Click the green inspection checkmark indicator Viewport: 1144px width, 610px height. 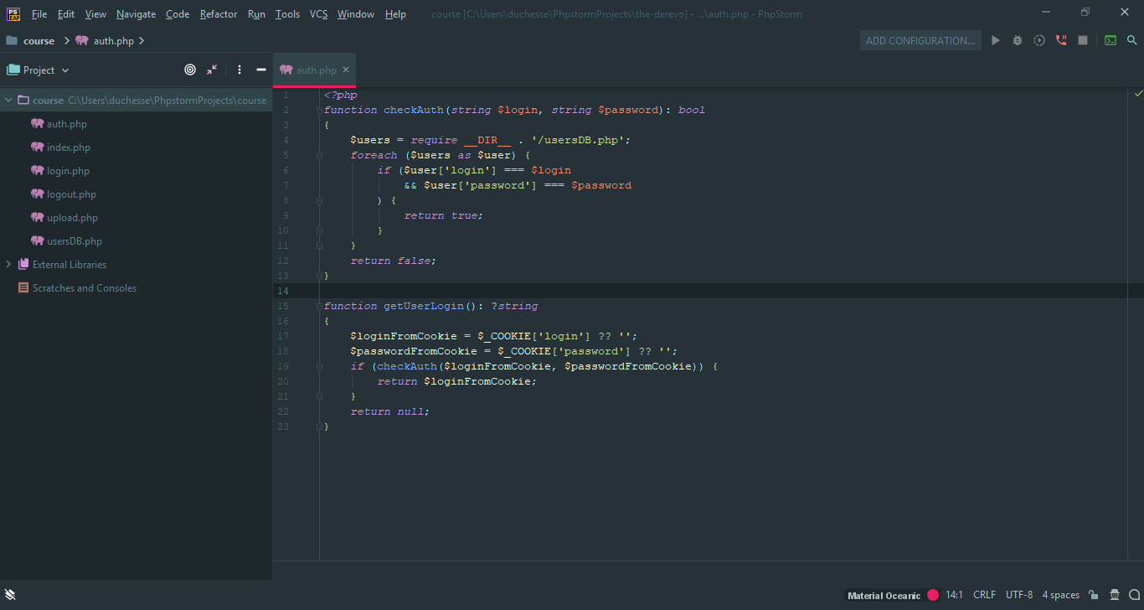[x=1137, y=92]
